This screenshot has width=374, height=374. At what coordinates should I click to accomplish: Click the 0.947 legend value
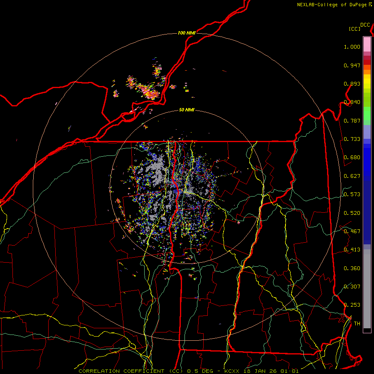352,65
